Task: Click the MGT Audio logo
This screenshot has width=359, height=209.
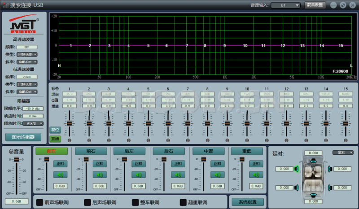Action: point(24,26)
